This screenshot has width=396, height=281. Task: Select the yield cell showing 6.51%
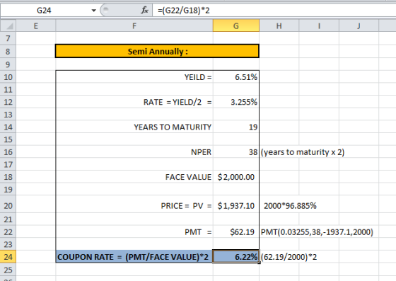point(236,77)
